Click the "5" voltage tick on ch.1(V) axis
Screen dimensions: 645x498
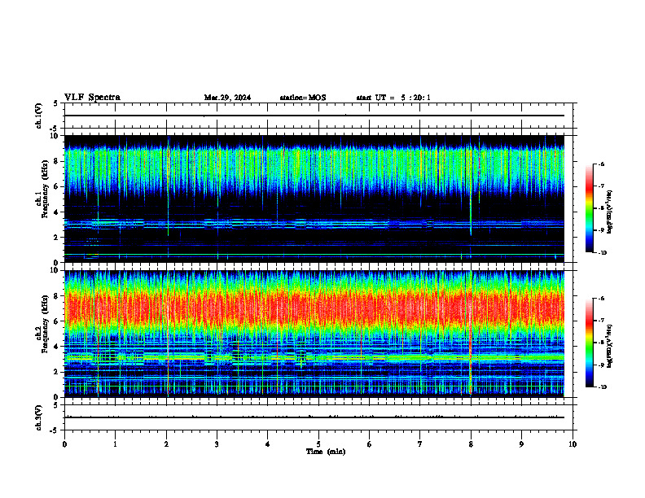point(56,104)
